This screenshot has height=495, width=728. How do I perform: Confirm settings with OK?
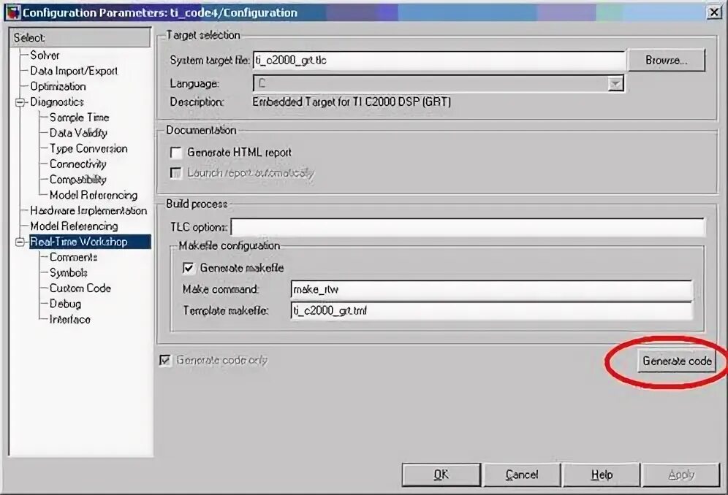441,475
